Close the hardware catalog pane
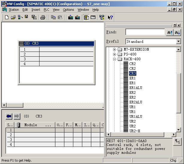 [179, 25]
